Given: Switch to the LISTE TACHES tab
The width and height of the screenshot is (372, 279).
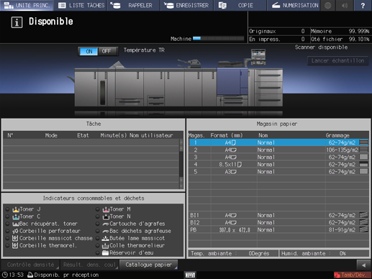Looking at the screenshot, I should pos(81,5).
